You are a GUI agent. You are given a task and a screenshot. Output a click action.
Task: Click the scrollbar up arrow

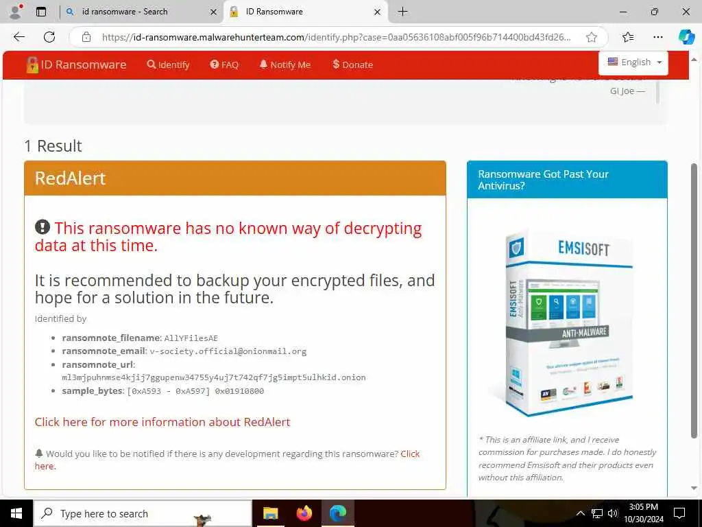coord(694,60)
